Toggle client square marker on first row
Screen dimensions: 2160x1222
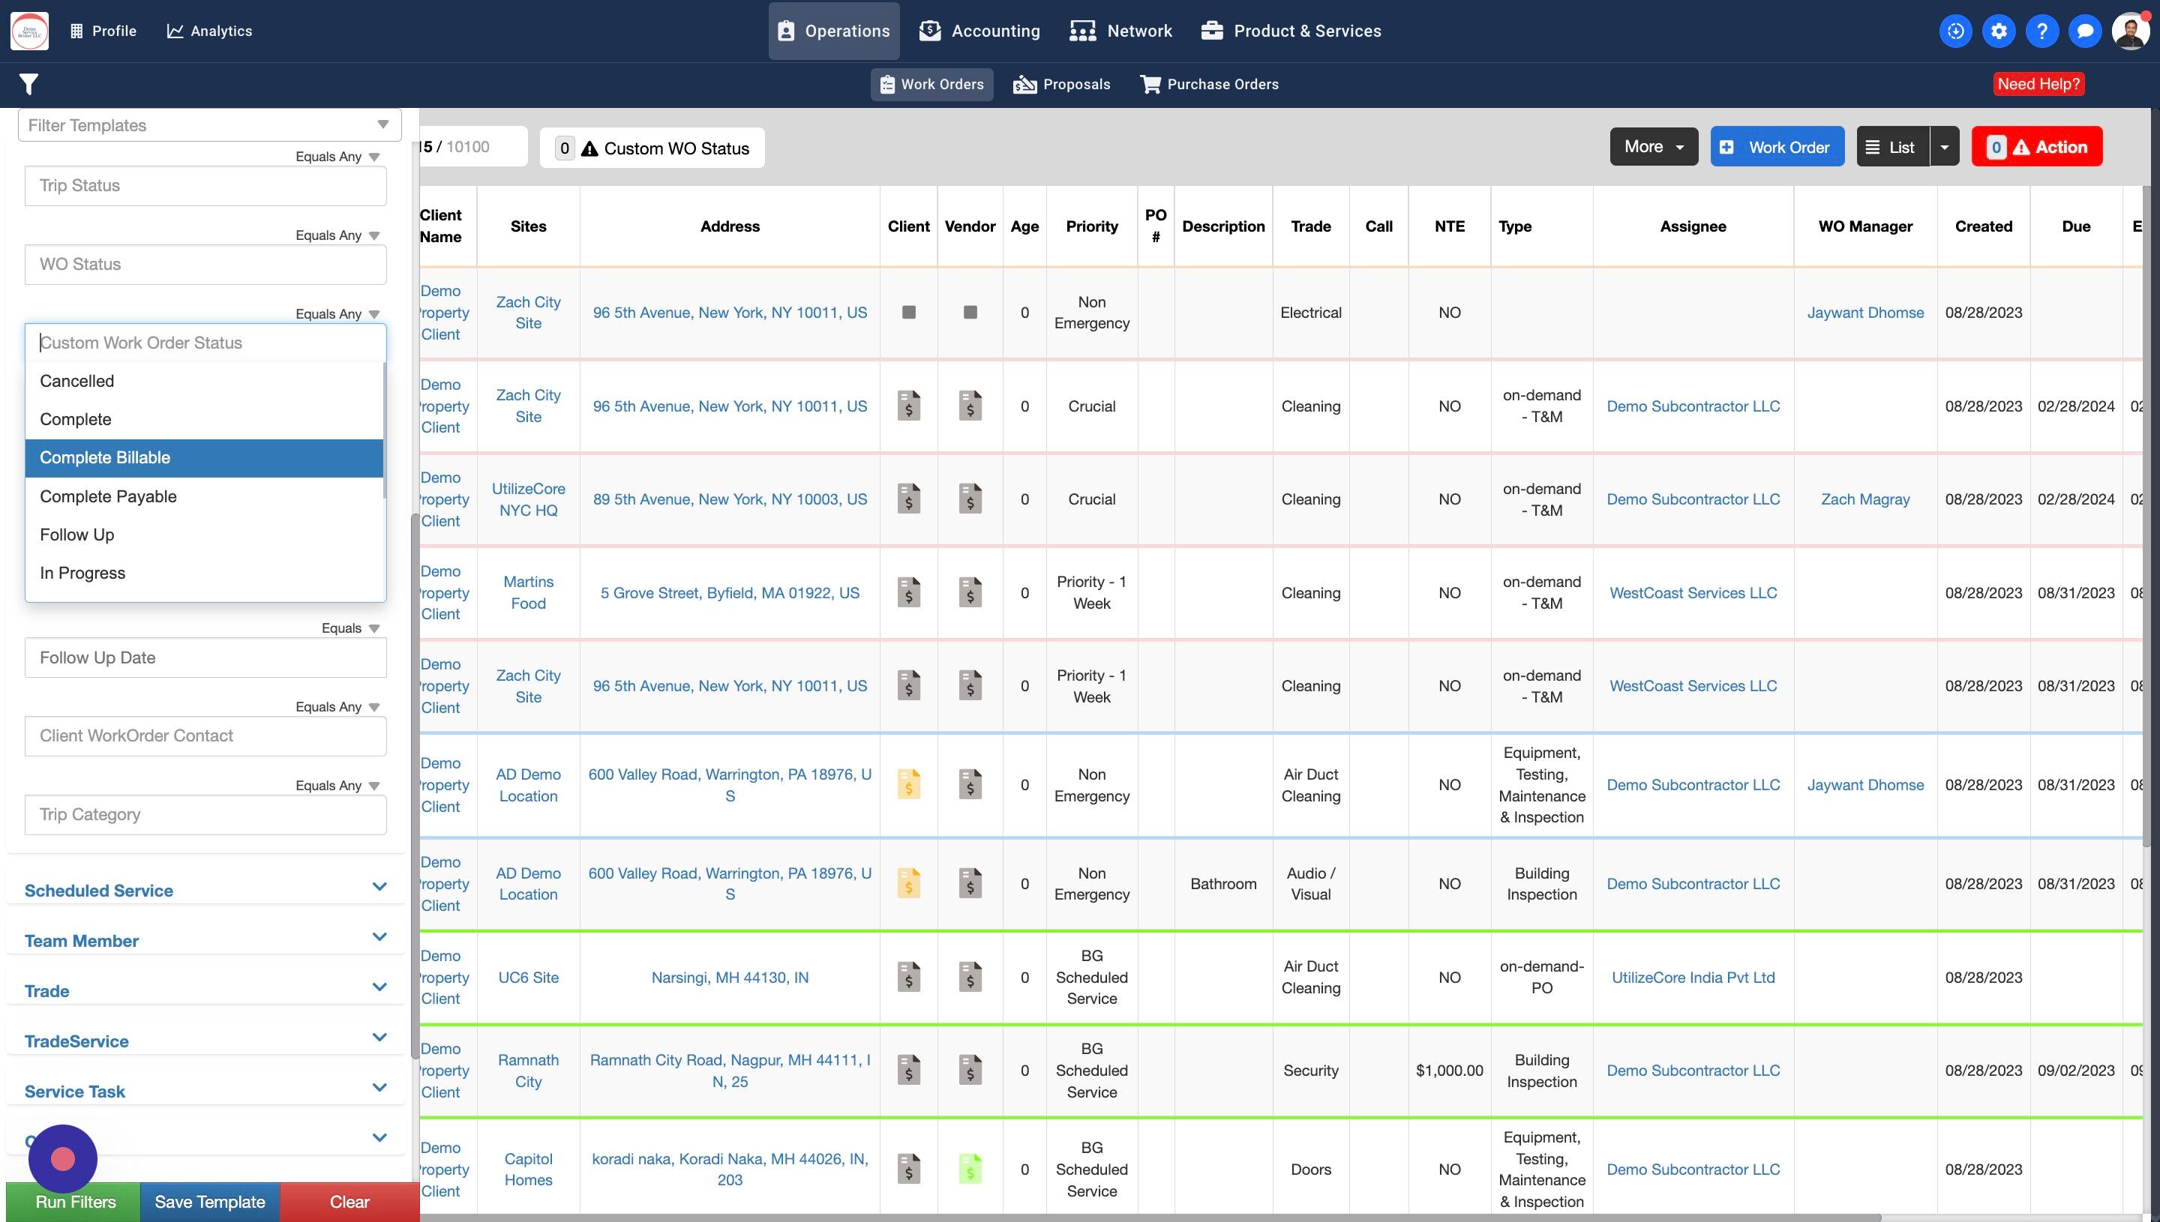[908, 312]
